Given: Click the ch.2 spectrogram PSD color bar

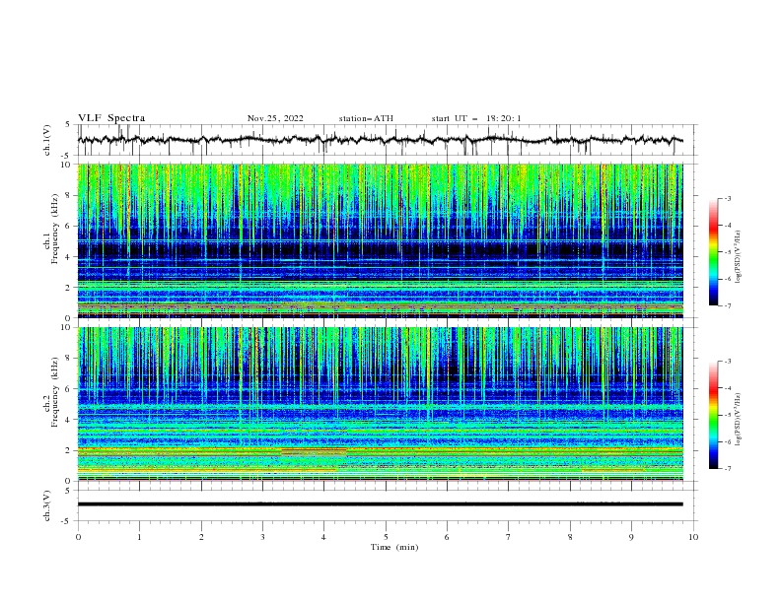Looking at the screenshot, I should pyautogui.click(x=714, y=415).
